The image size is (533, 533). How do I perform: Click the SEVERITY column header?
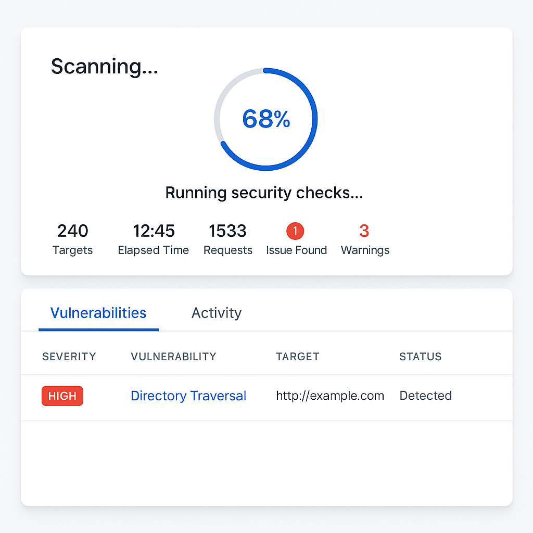point(69,357)
